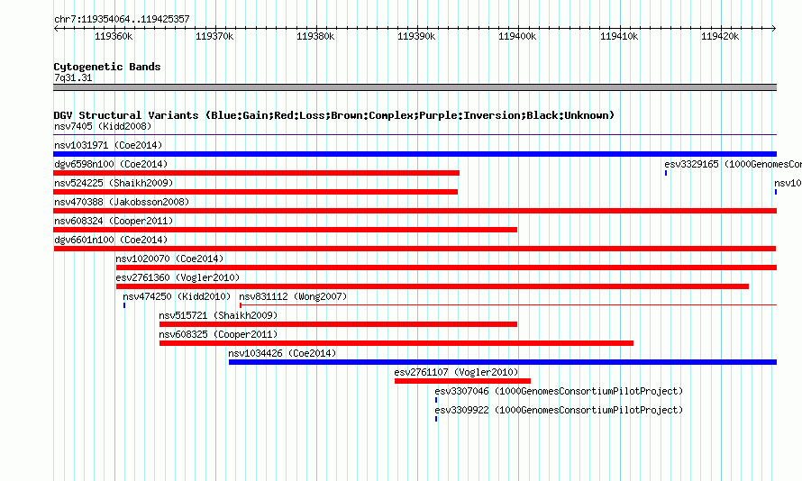Open nsv524225 (Shaikh2009) label
The height and width of the screenshot is (481, 802).
pyautogui.click(x=114, y=183)
